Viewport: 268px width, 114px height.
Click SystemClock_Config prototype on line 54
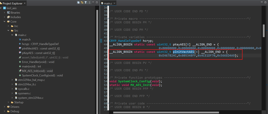tap(134, 81)
